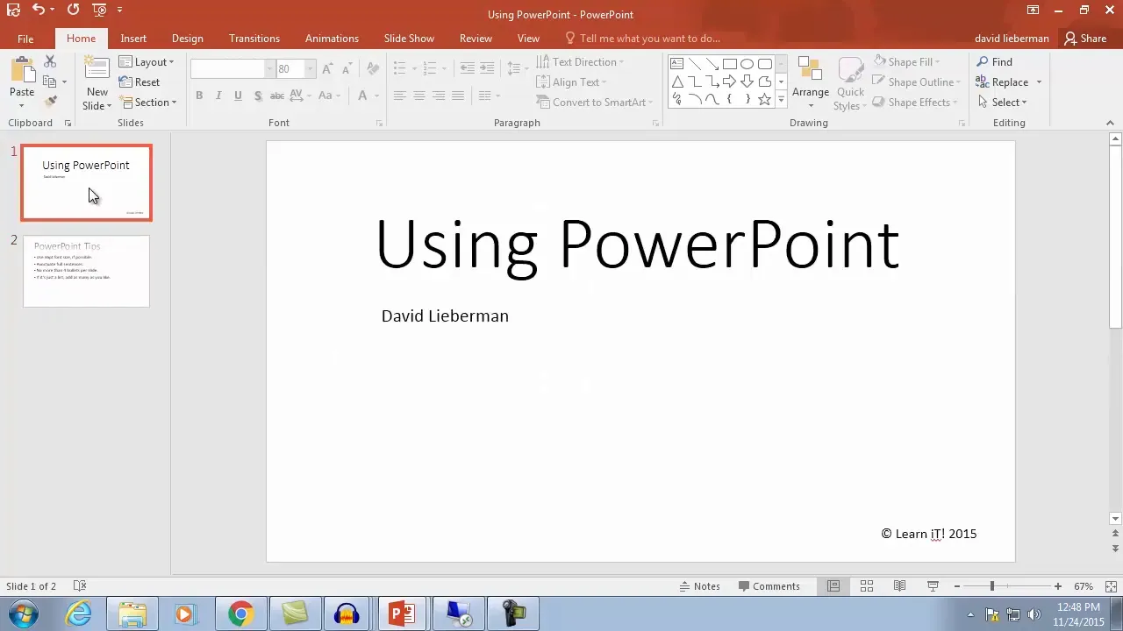1123x631 pixels.
Task: Toggle Underline formatting
Action: pyautogui.click(x=238, y=96)
